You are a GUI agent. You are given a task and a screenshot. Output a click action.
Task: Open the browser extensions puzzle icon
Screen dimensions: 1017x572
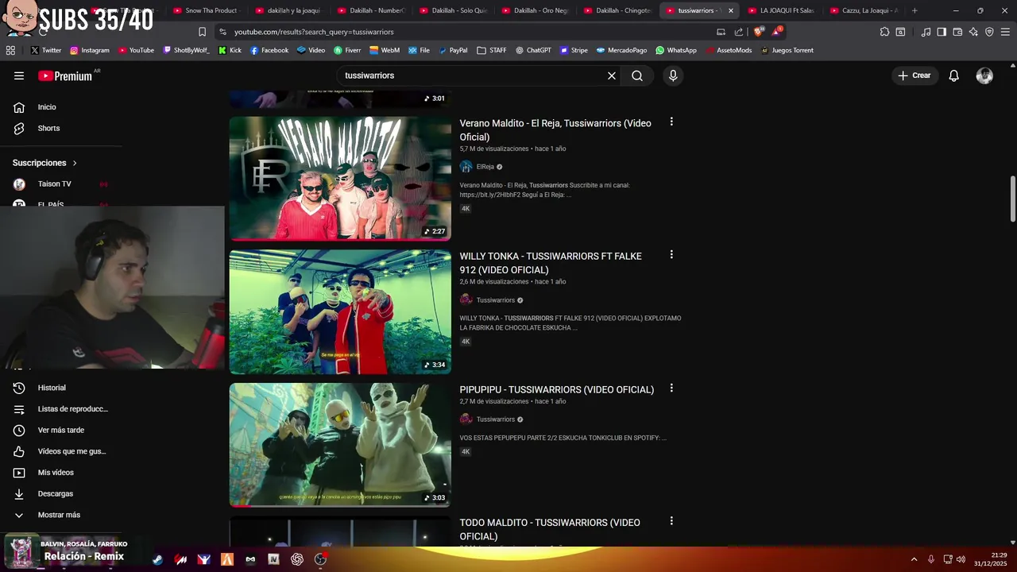884,32
